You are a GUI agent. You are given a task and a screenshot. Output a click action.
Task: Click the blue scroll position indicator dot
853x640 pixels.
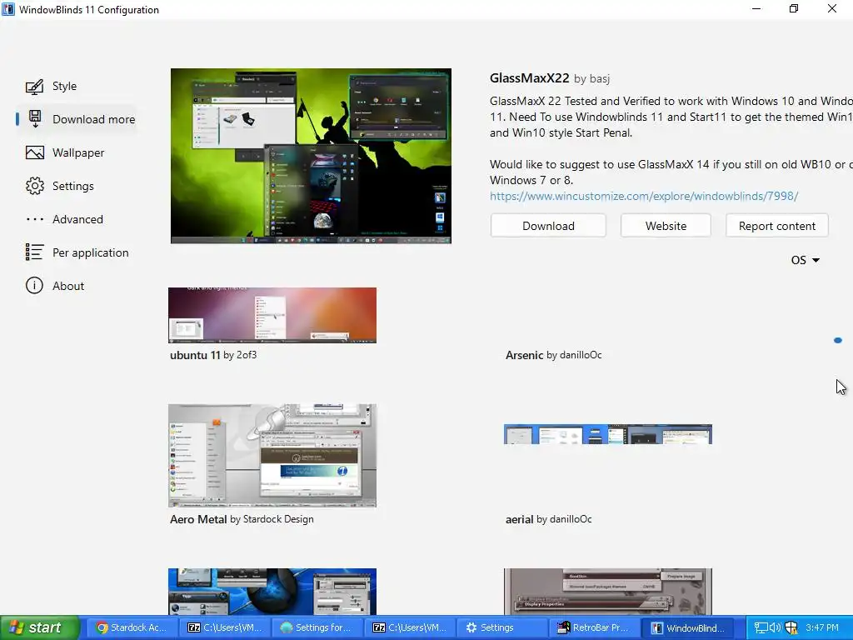tap(838, 340)
